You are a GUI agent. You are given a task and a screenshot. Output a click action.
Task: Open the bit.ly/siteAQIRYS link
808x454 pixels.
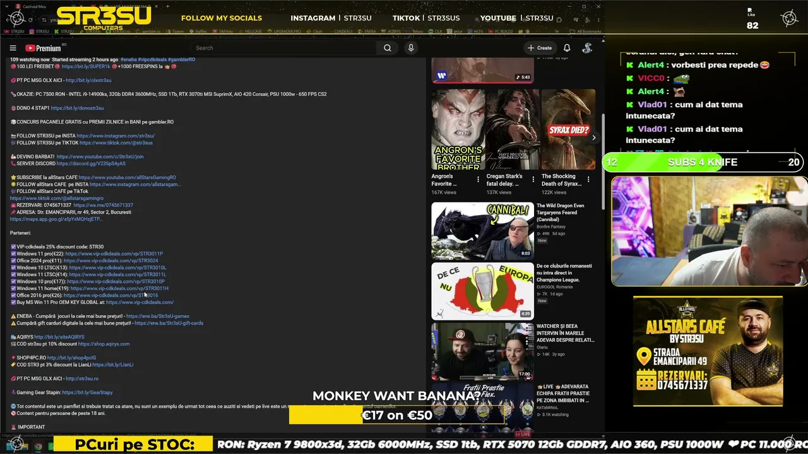[59, 337]
